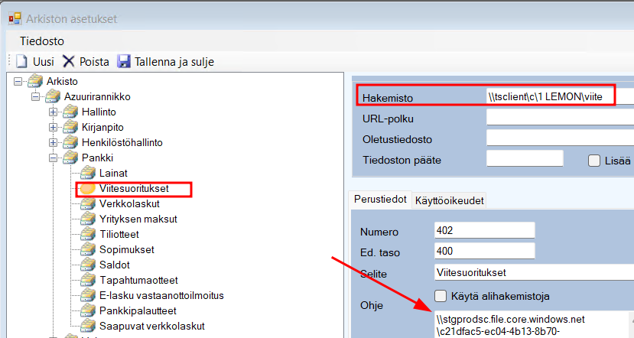Expand the Kirjanpito tree node
The height and width of the screenshot is (338, 634).
[x=54, y=127]
